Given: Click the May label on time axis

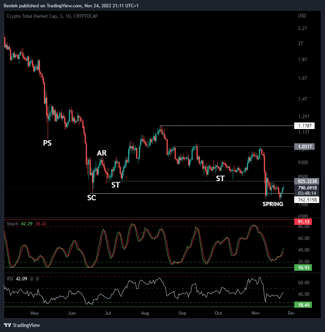Looking at the screenshot, I should pyautogui.click(x=35, y=313).
